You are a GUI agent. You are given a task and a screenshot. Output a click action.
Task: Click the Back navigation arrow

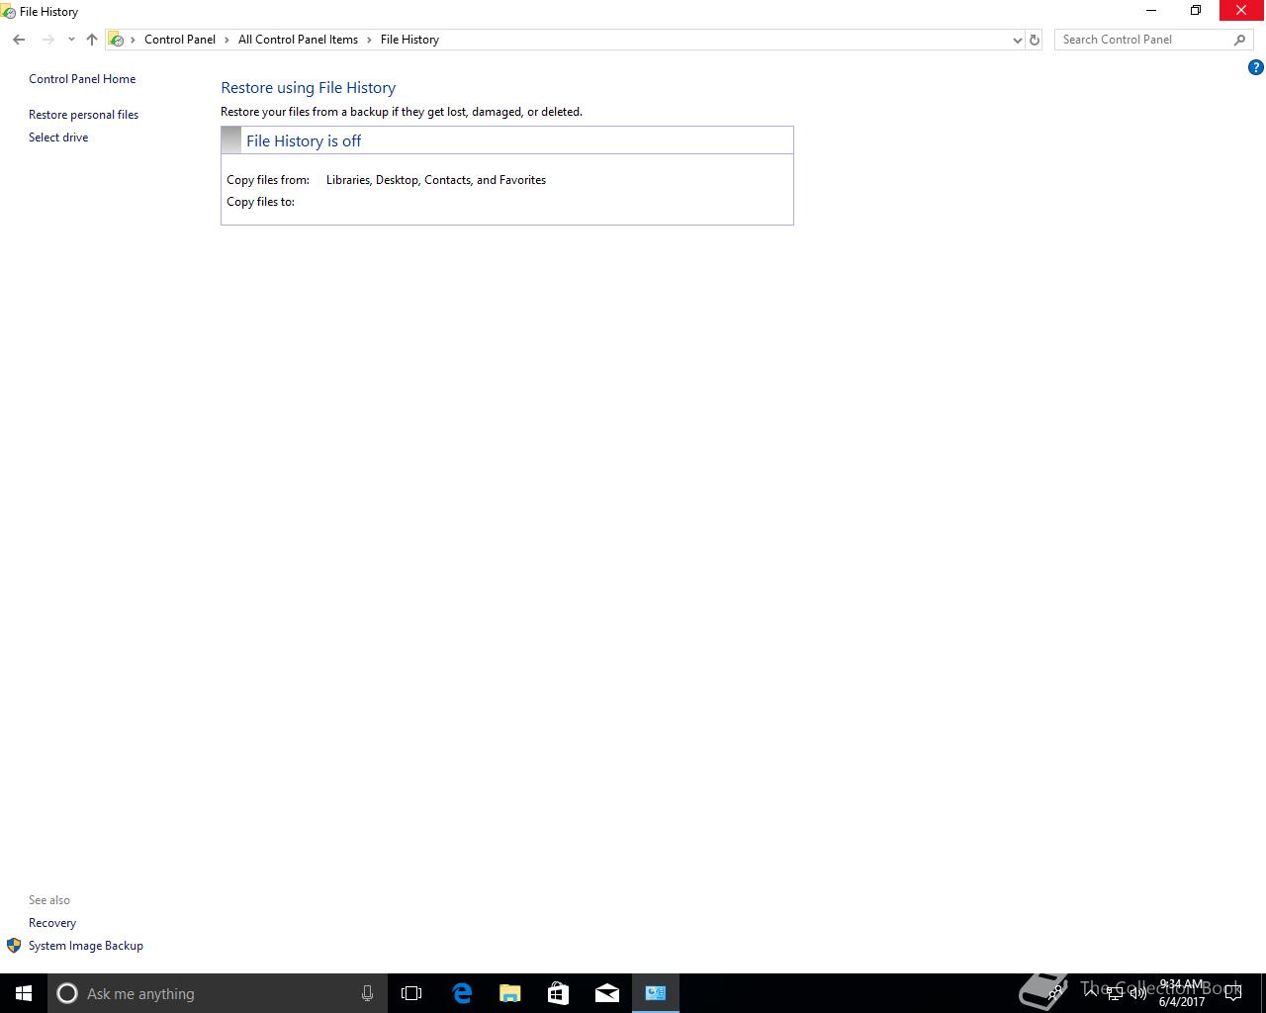pos(19,40)
